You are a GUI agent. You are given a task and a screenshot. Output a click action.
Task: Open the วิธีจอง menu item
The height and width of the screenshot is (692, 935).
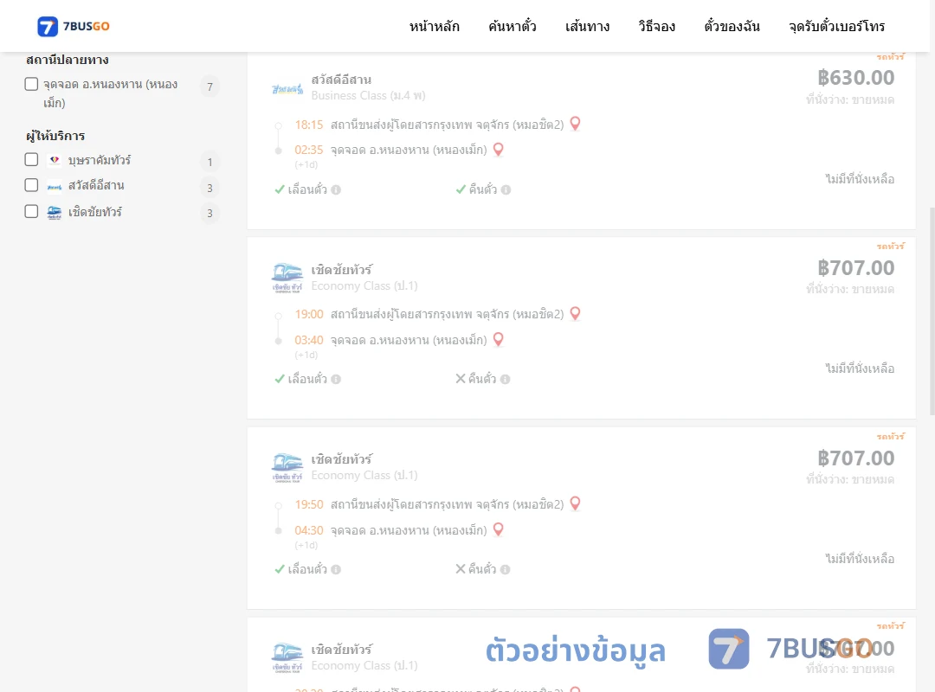[x=656, y=26]
